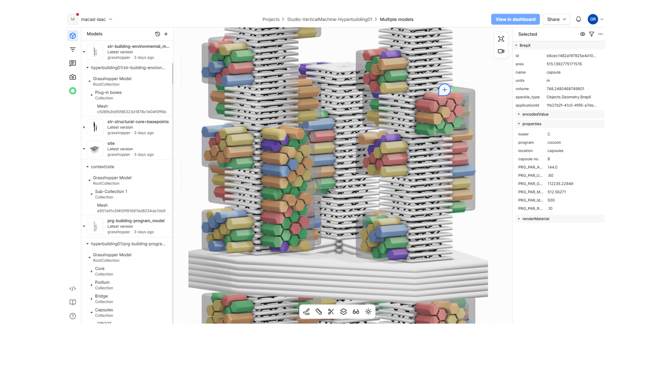Image resolution: width=672 pixels, height=378 pixels.
Task: Go to Studio-VerticalMachine-Hyperbuilding01 breadcrumb
Action: coord(329,19)
